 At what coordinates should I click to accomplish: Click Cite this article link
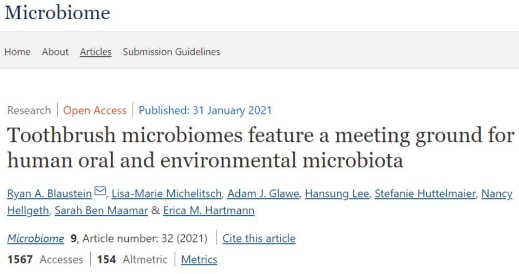click(x=259, y=239)
